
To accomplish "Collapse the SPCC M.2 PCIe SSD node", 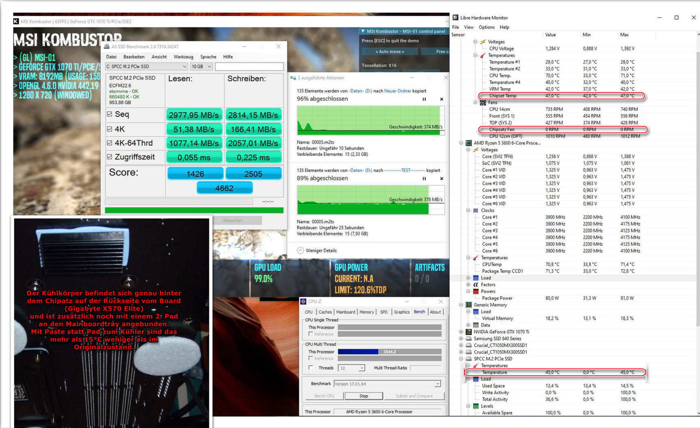I will [461, 359].
